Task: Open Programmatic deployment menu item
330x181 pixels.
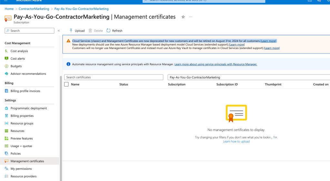Action: (x=29, y=108)
